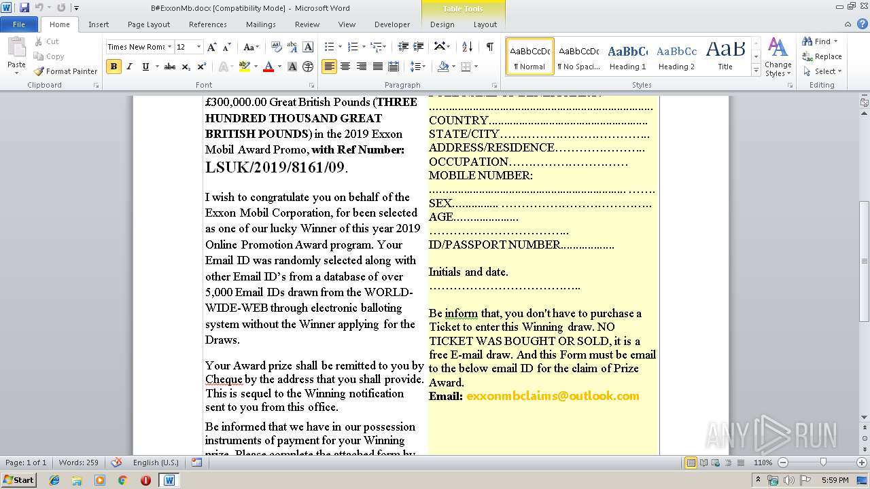This screenshot has width=870, height=489.
Task: Click the Replace button
Action: (x=822, y=56)
